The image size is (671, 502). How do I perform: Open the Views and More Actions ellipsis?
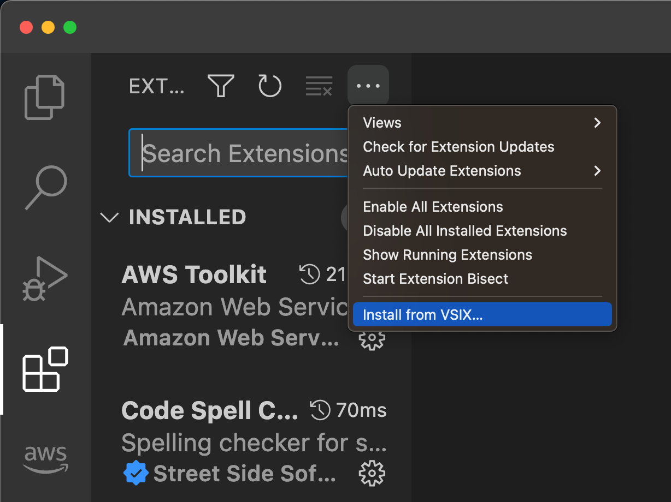pyautogui.click(x=368, y=86)
